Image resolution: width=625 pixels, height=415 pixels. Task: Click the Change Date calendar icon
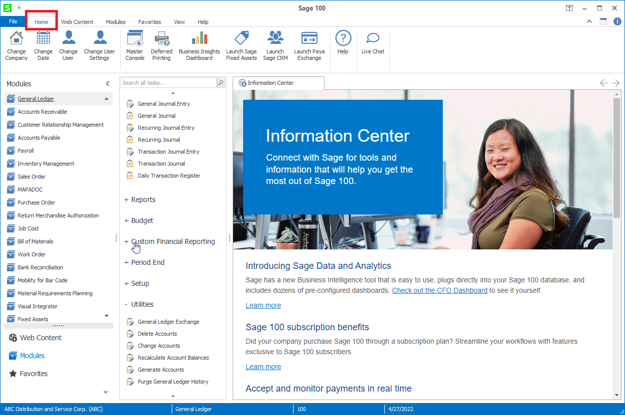coord(43,38)
